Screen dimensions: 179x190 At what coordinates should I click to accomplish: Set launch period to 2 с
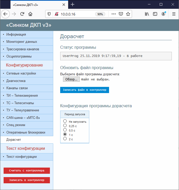coord(65,139)
